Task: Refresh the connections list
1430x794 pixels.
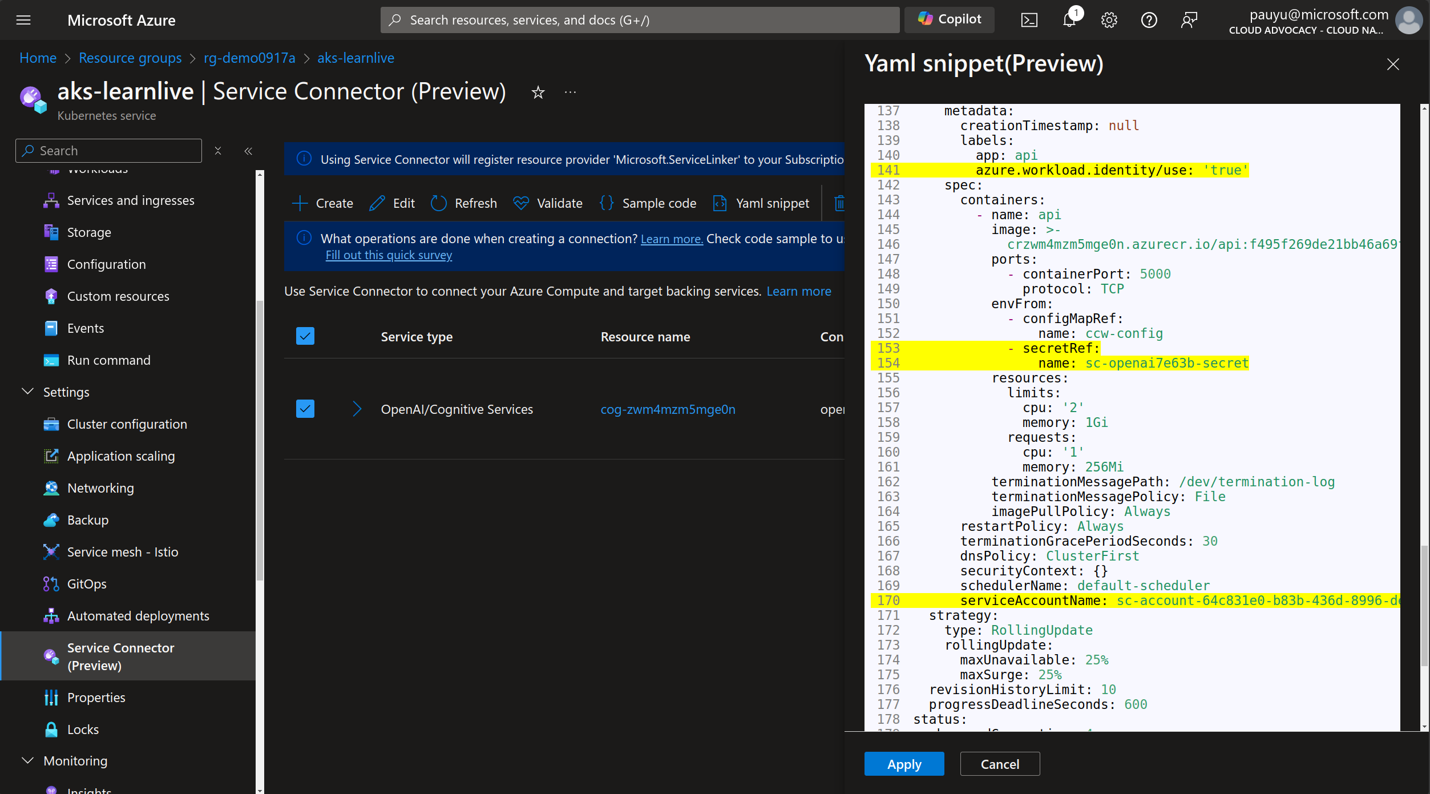Action: coord(463,203)
